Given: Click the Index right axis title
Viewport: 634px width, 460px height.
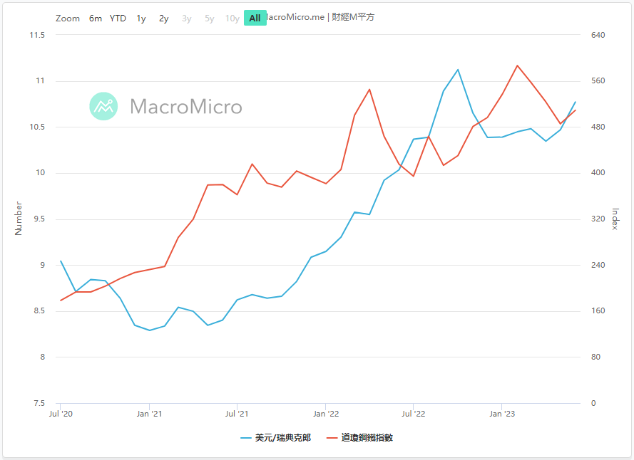Looking at the screenshot, I should coord(615,219).
